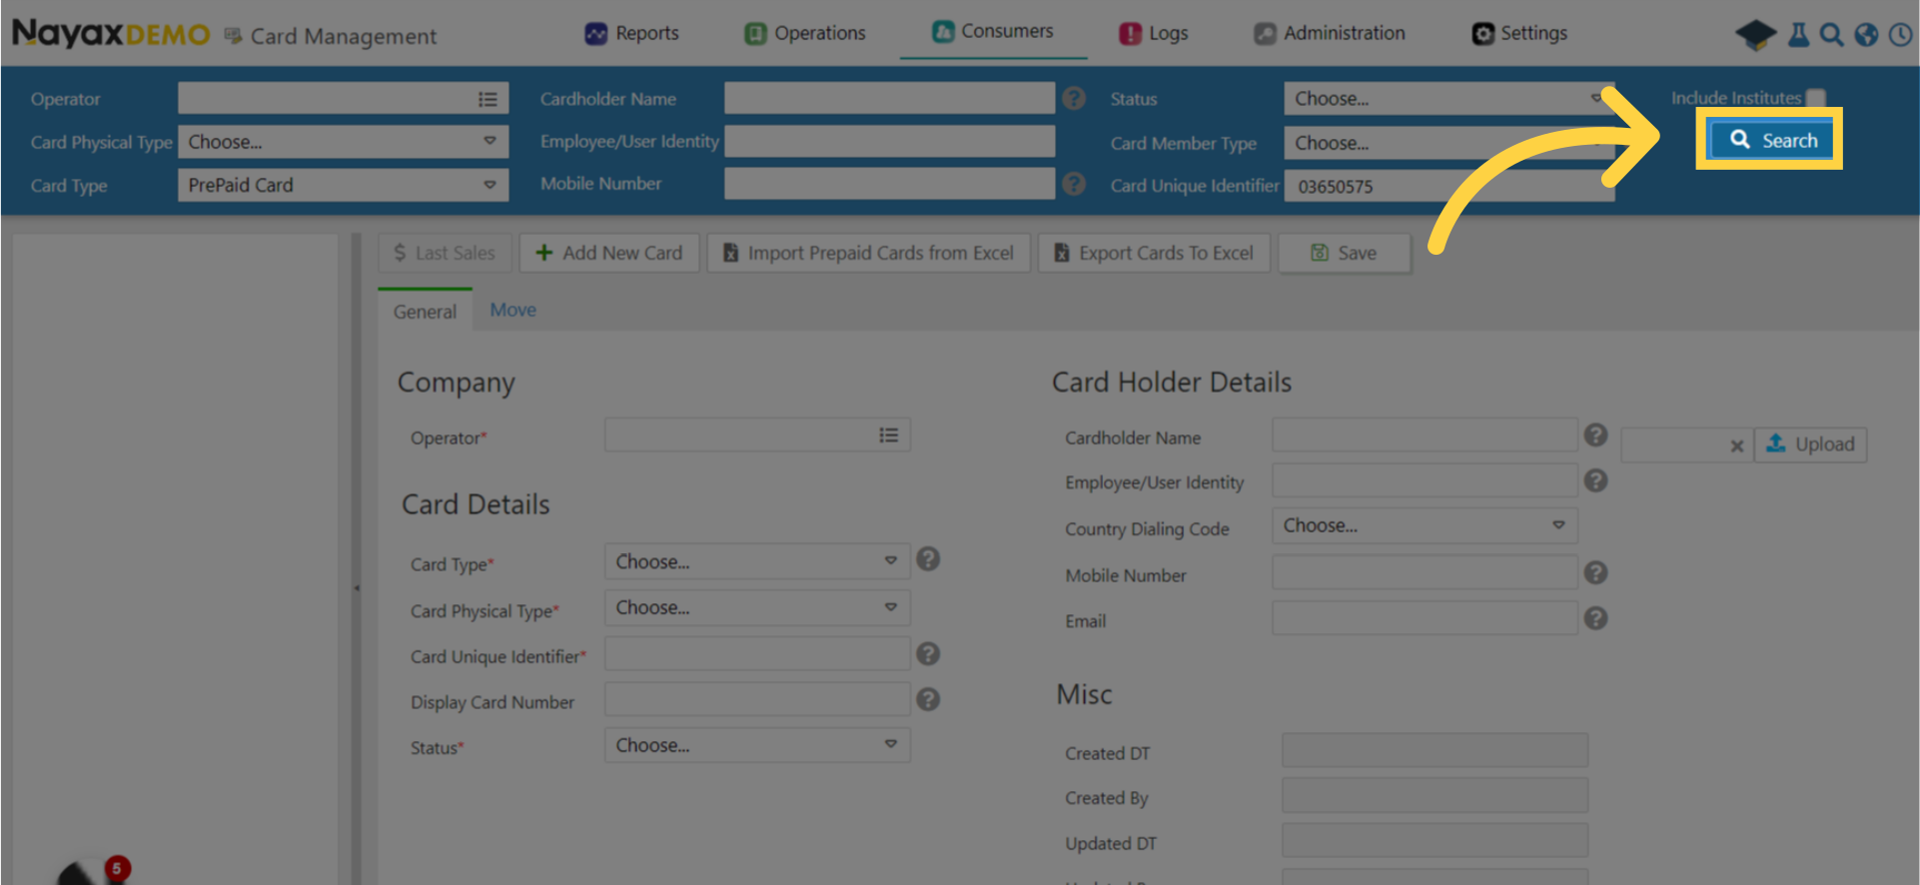Open Card Member Type filter dropdown
This screenshot has width=1920, height=885.
[1448, 143]
